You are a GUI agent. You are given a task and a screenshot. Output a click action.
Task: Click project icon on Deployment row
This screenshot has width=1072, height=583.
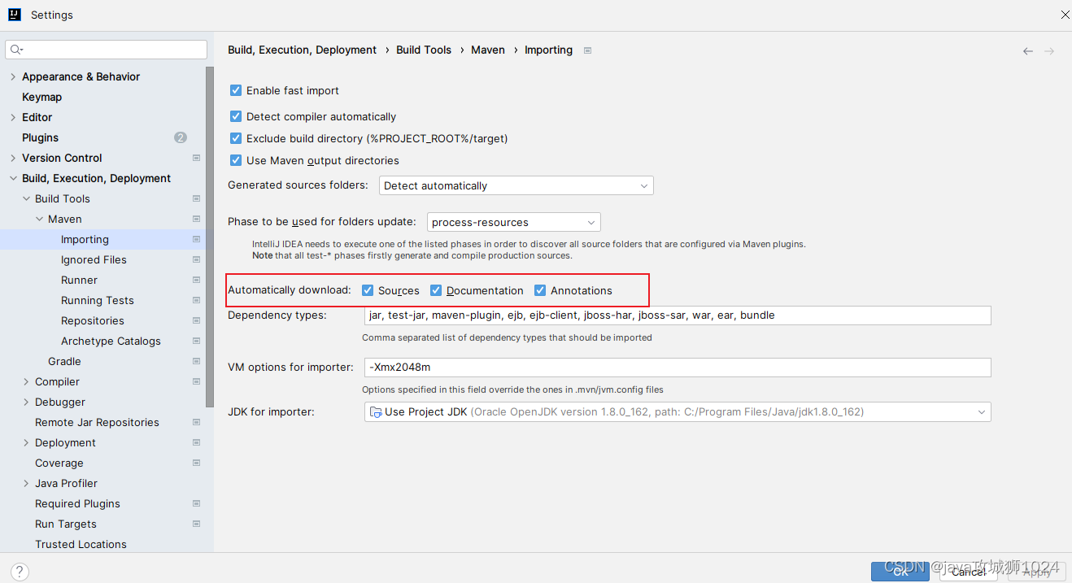coord(196,442)
